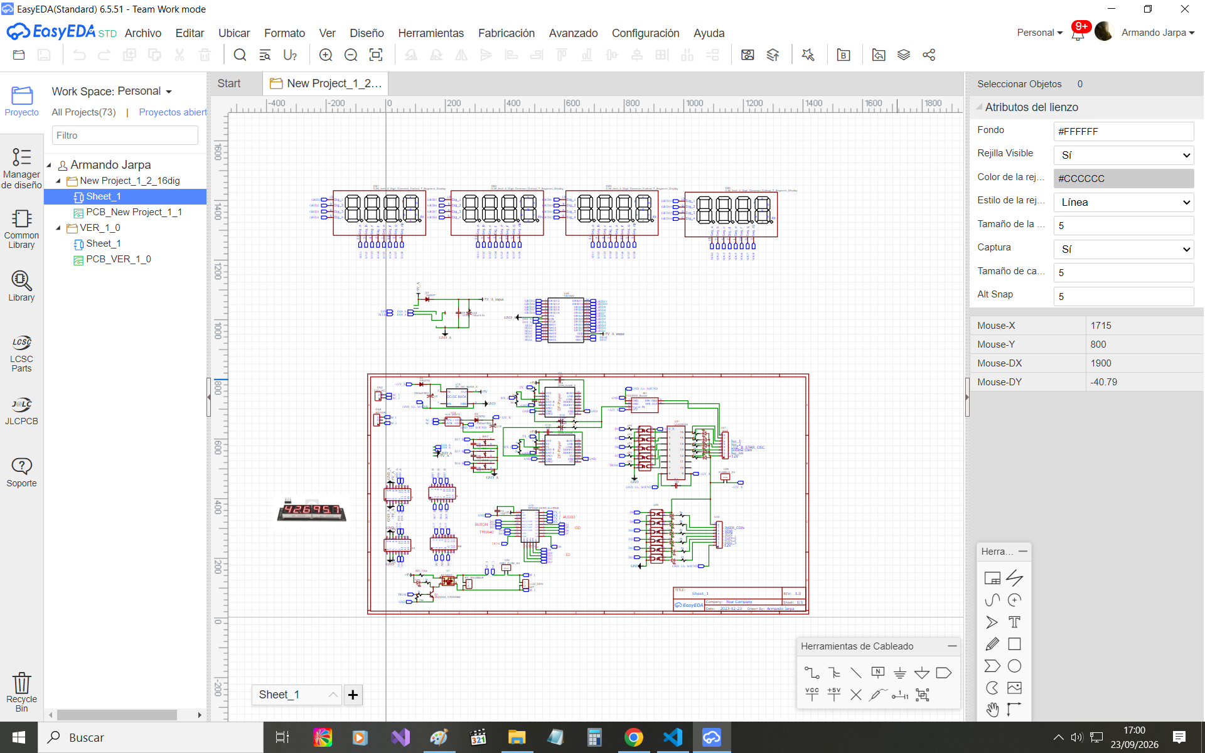Place a GND ground symbol
Screen dimensions: 1205x753
click(900, 673)
